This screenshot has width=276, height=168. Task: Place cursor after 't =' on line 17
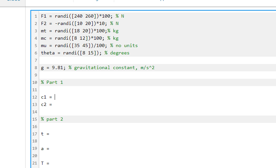(50, 134)
